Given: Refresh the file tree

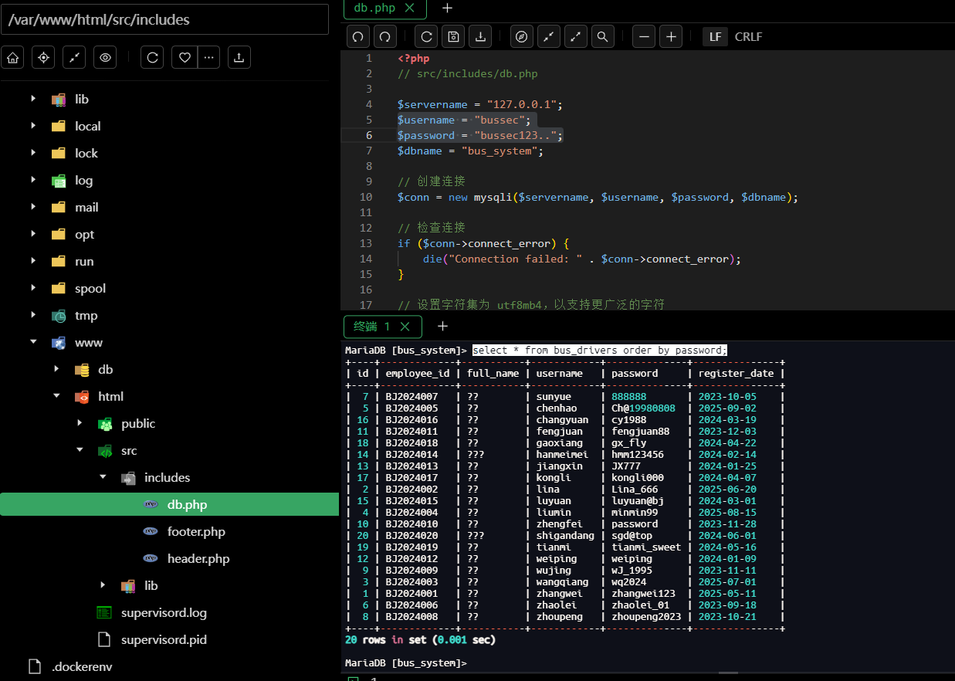Looking at the screenshot, I should 152,57.
